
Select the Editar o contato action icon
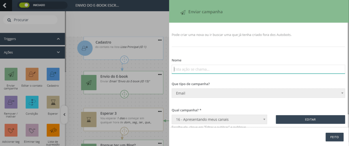click(32, 74)
